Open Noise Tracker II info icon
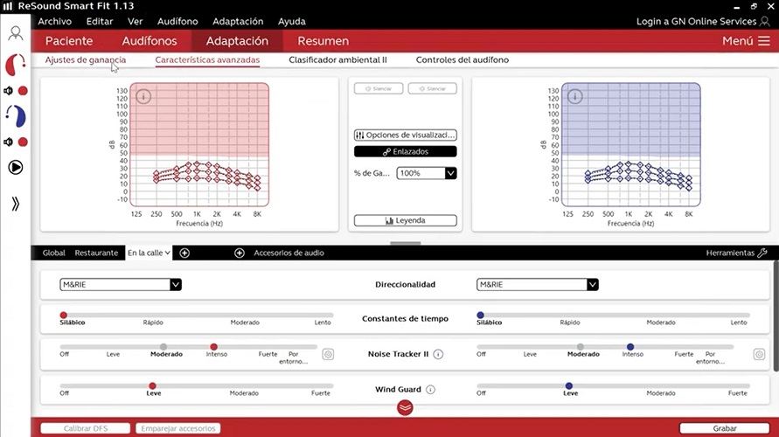Screen dimensions: 779x437 pyautogui.click(x=438, y=354)
